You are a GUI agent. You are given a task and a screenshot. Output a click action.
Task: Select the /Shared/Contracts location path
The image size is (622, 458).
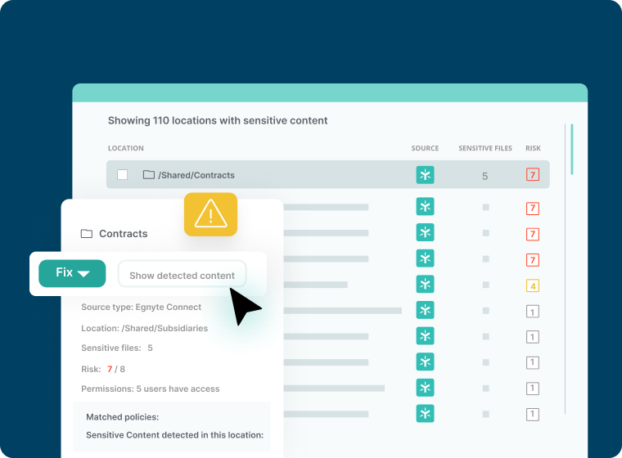click(x=196, y=175)
